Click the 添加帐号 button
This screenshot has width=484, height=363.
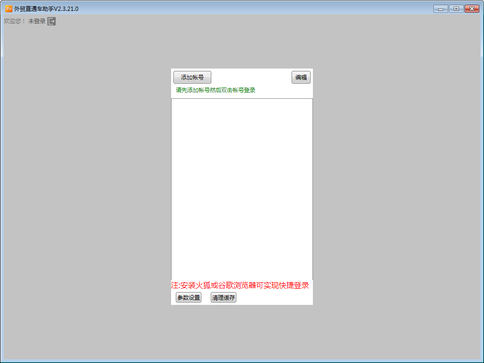pyautogui.click(x=192, y=77)
